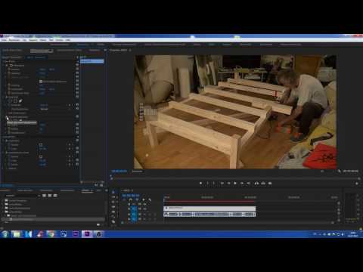Select the Hand tool
Screen dimensions: 363x272
(113, 221)
